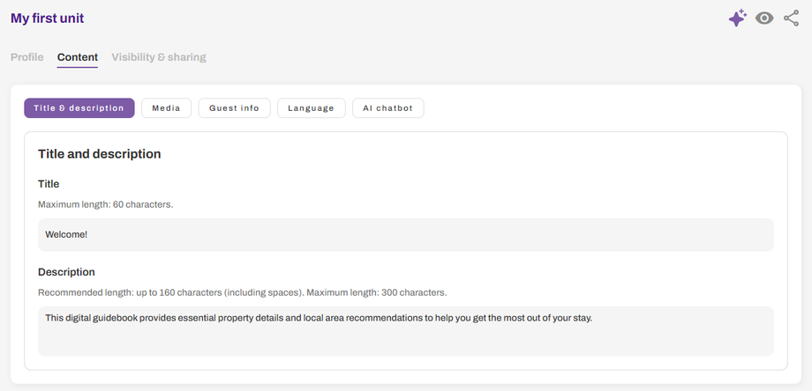Select the Content tab
This screenshot has width=812, height=391.
(78, 57)
